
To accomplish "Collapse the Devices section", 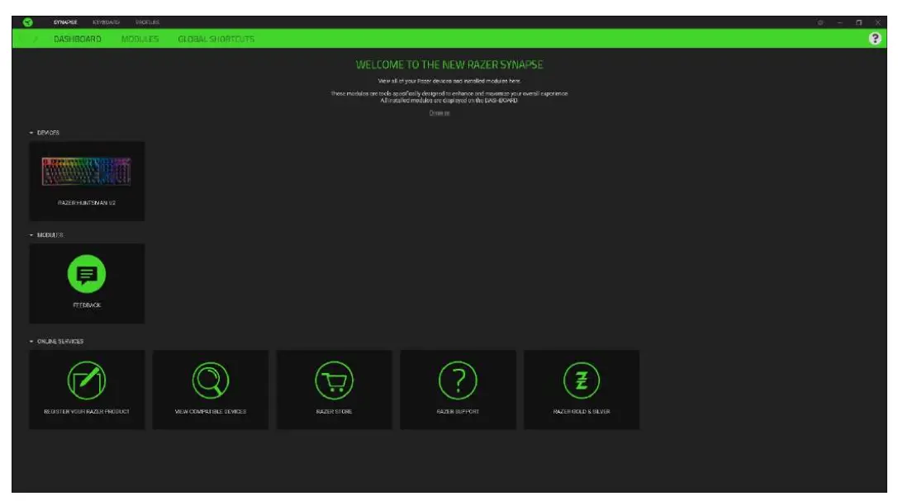I will (31, 133).
